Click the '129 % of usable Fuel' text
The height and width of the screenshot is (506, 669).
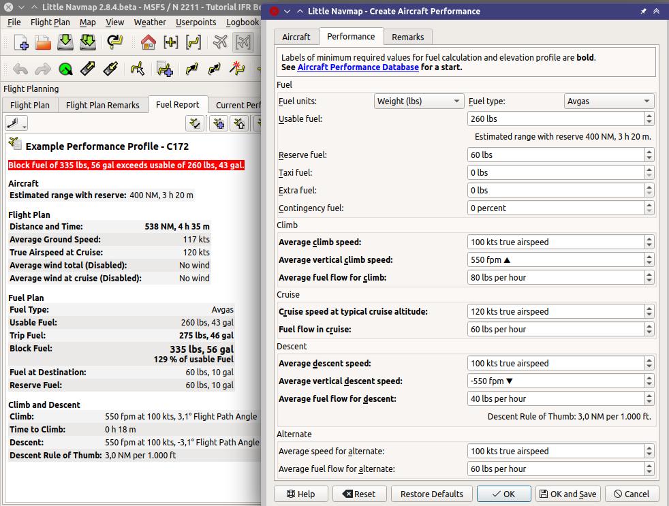pos(193,359)
